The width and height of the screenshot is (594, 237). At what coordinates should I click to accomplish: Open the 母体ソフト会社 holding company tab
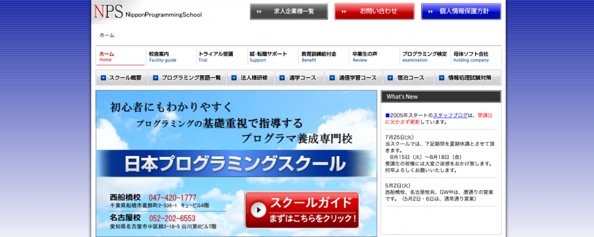pyautogui.click(x=476, y=57)
